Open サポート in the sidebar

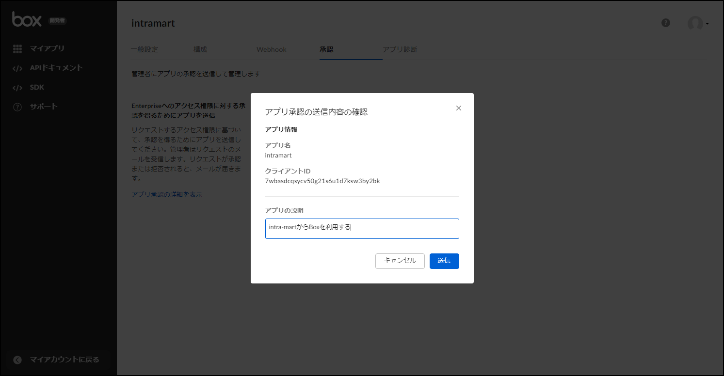(x=44, y=107)
